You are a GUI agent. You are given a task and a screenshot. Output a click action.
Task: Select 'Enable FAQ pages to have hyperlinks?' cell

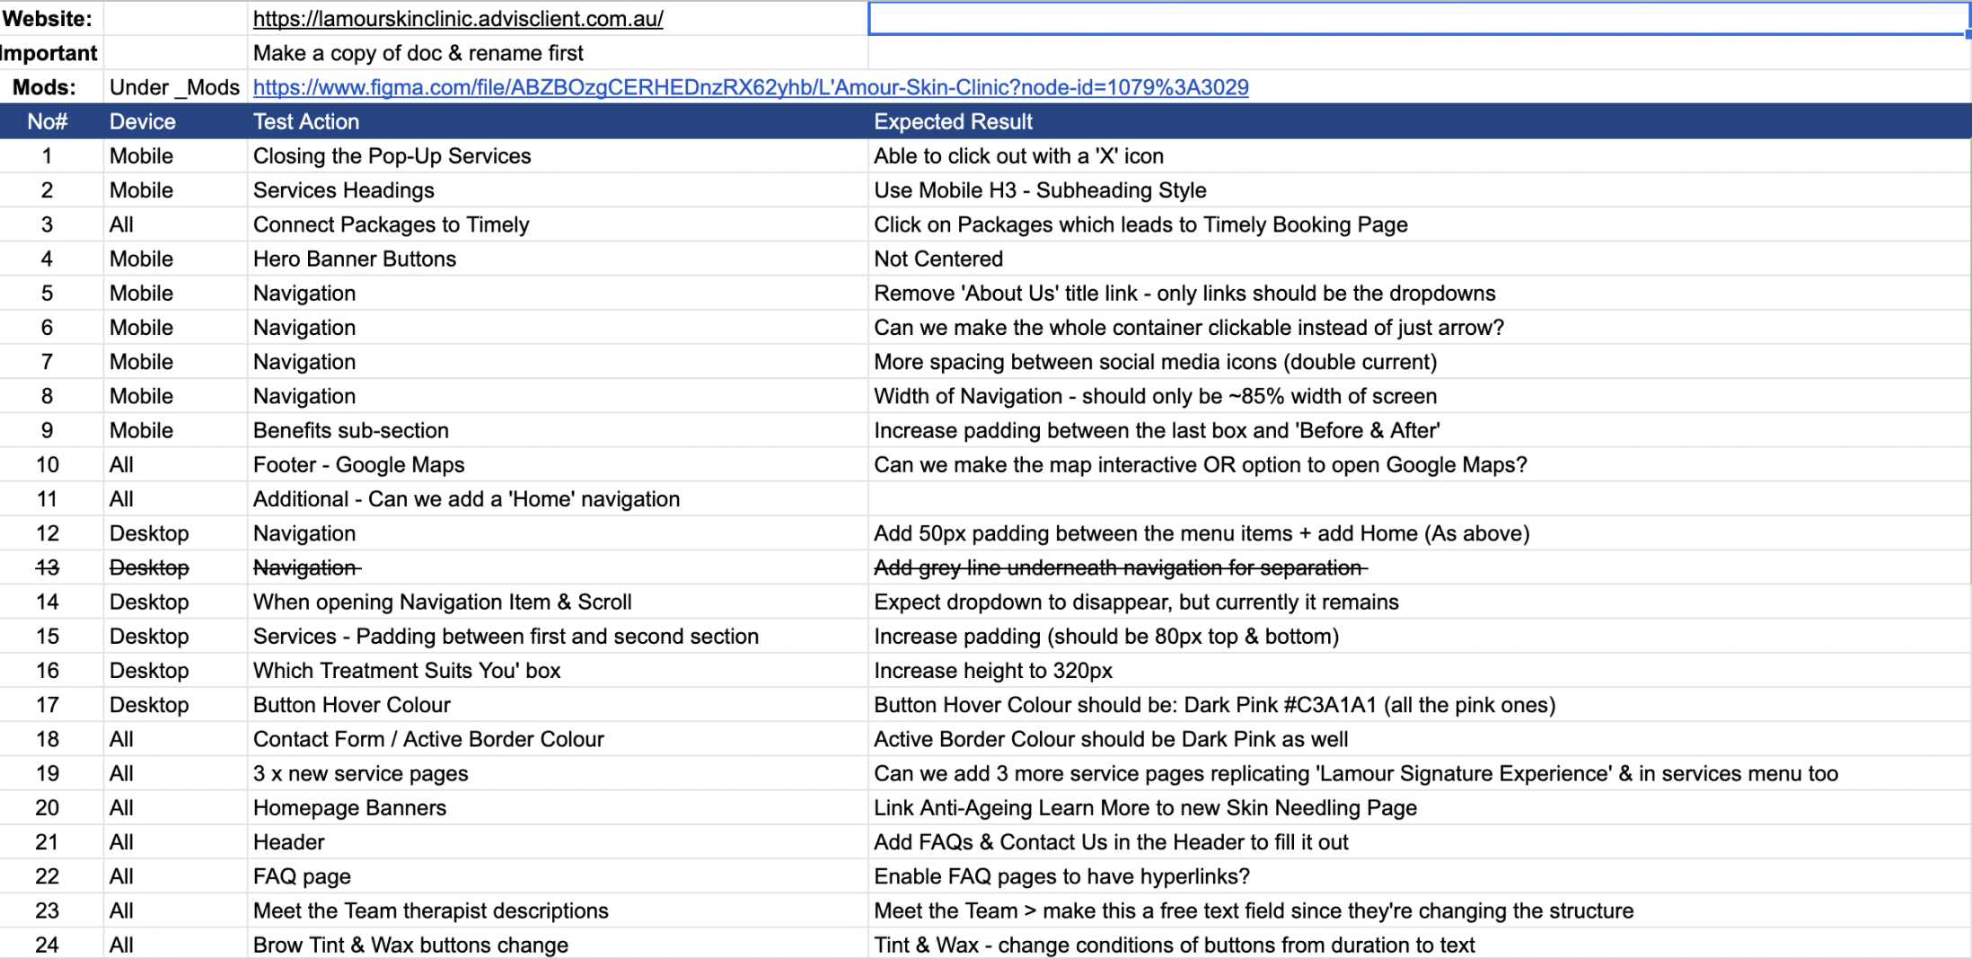click(1419, 876)
